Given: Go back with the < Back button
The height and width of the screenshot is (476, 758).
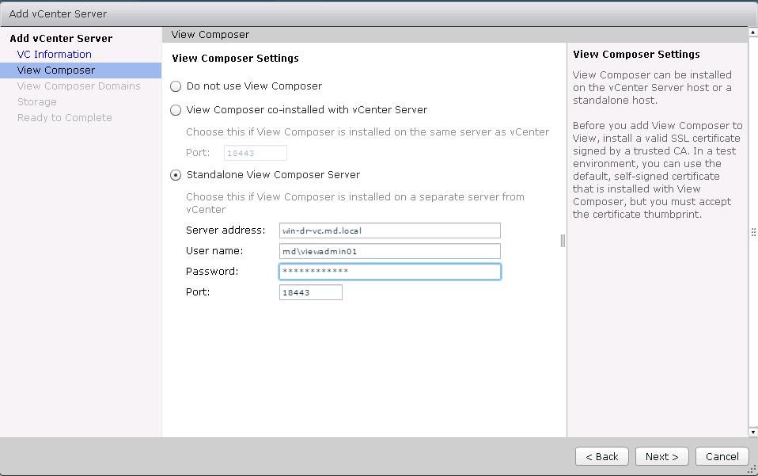Looking at the screenshot, I should click(602, 456).
